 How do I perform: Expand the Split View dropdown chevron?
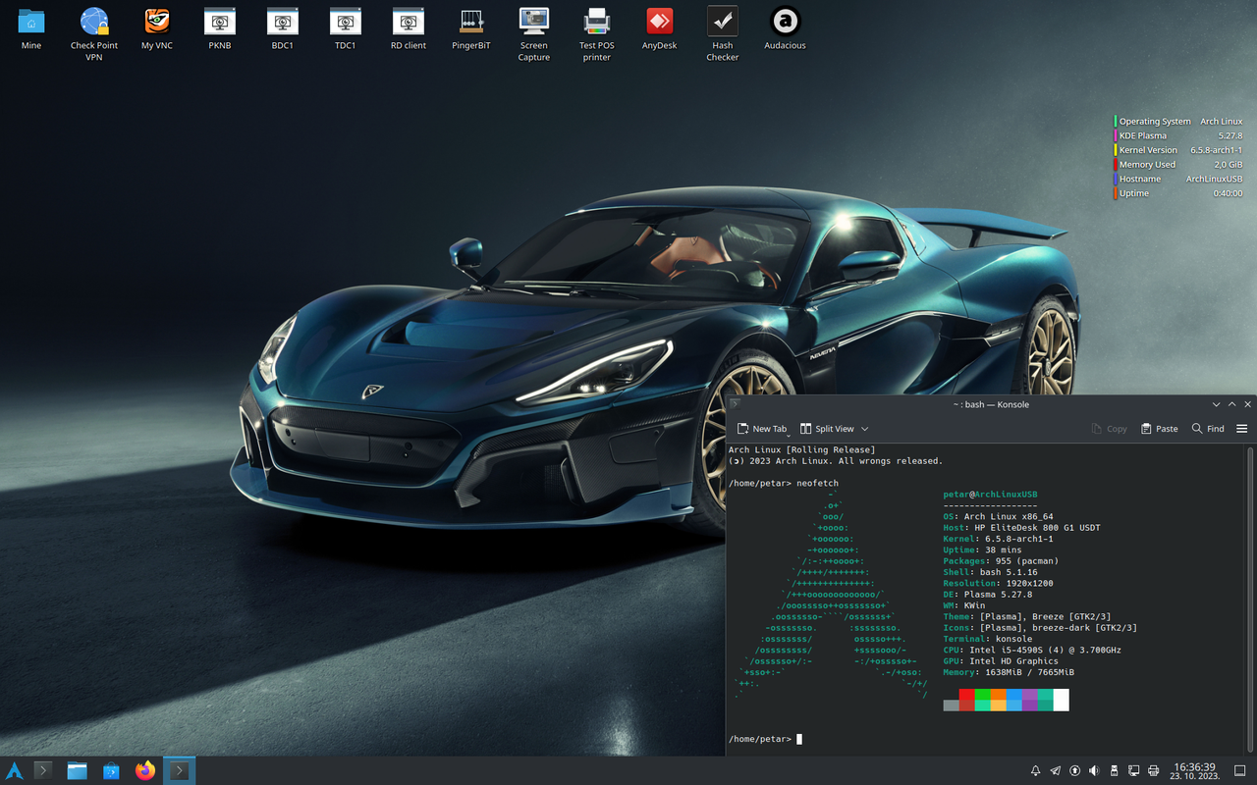864,429
